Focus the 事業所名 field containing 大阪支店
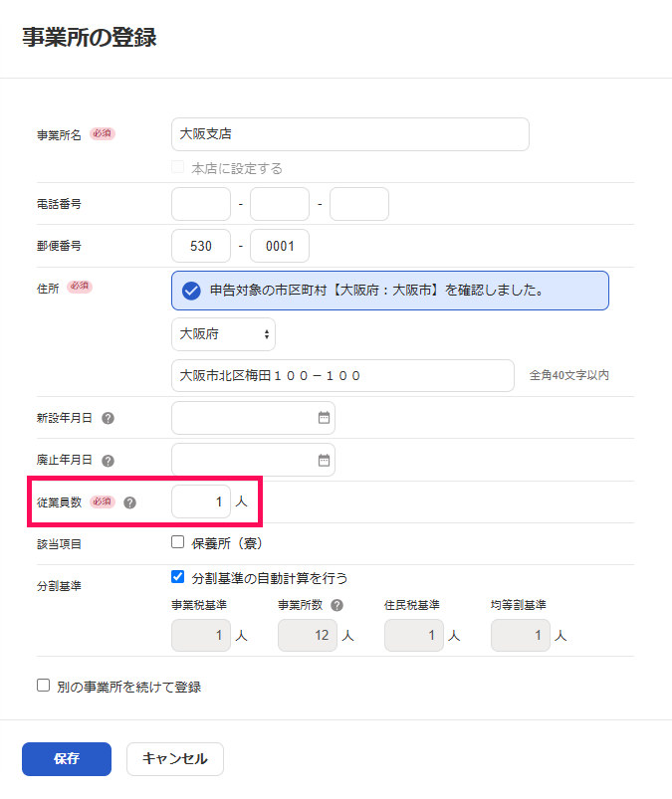This screenshot has height=799, width=672. pyautogui.click(x=350, y=134)
